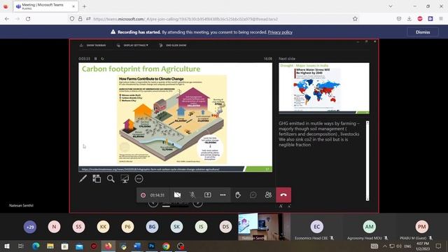The width and height of the screenshot is (448, 252).
Task: Open the notification center
Action: point(439,246)
